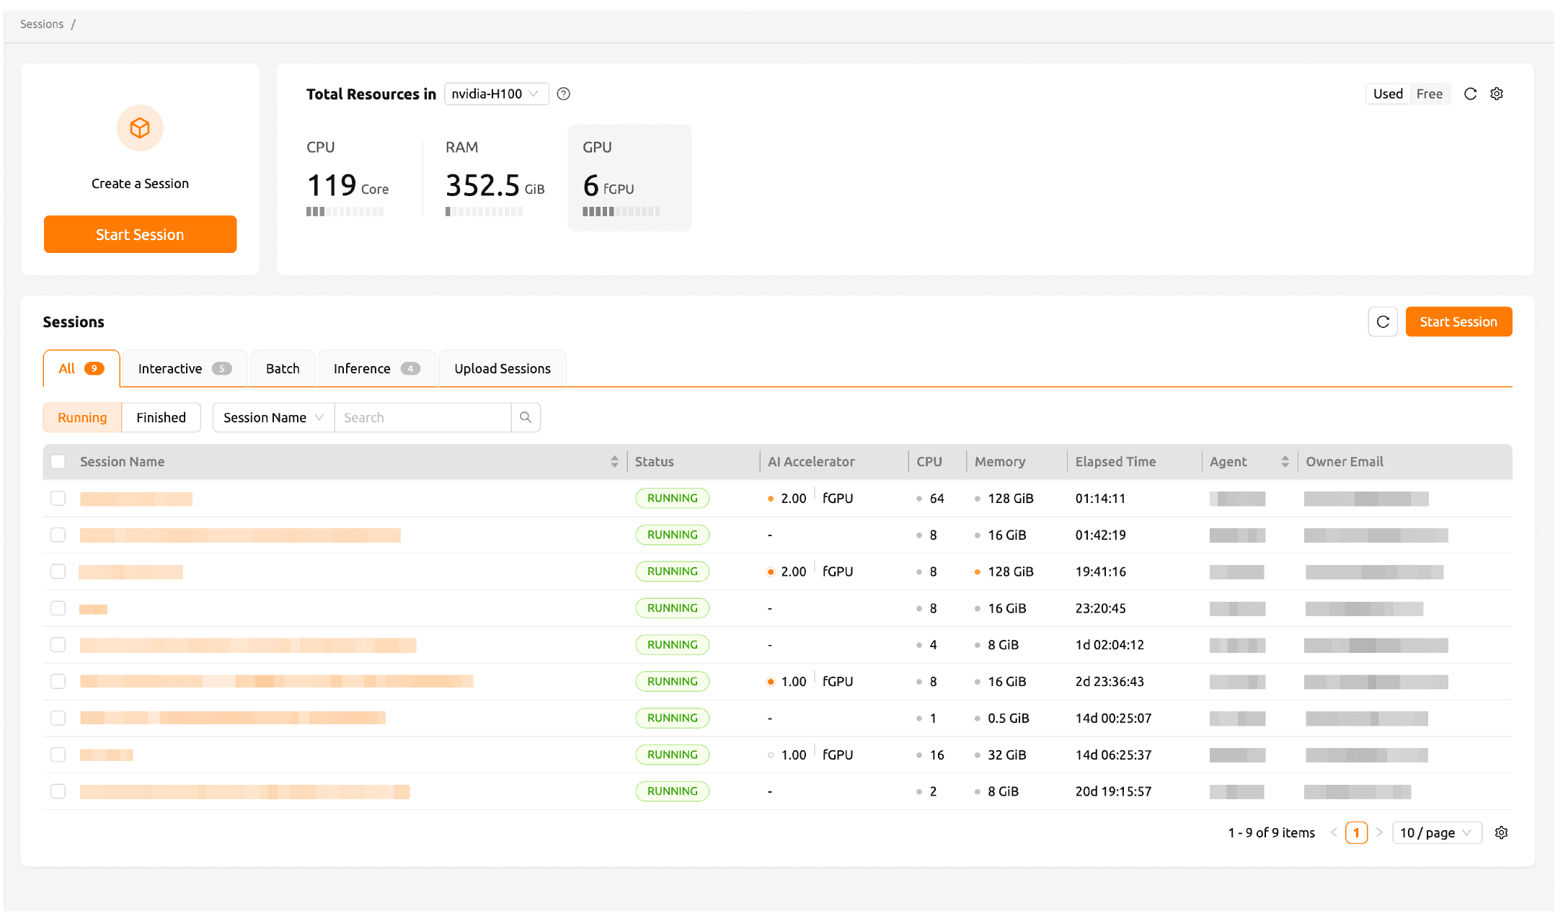Check the first session row checkbox
Viewport: 1563px width, 921px height.
58,498
